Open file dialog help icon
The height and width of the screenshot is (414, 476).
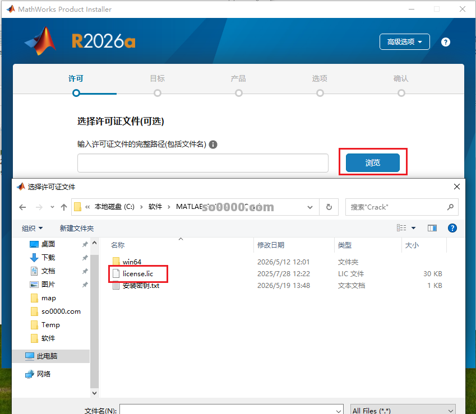tap(452, 228)
